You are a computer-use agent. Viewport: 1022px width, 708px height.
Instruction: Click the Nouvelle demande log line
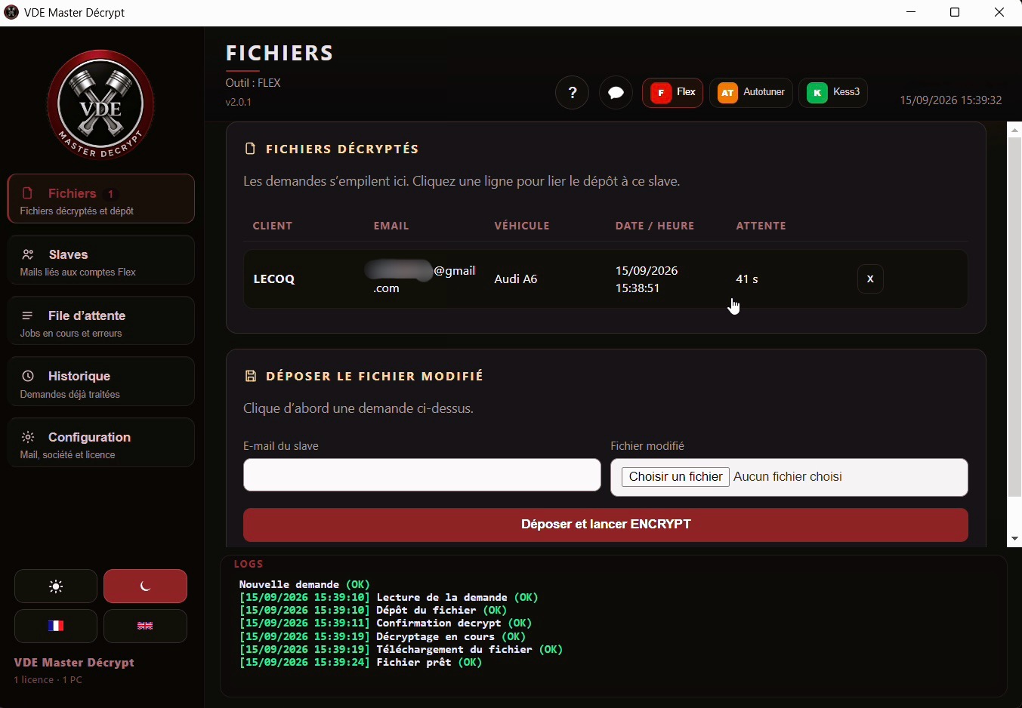pyautogui.click(x=305, y=584)
